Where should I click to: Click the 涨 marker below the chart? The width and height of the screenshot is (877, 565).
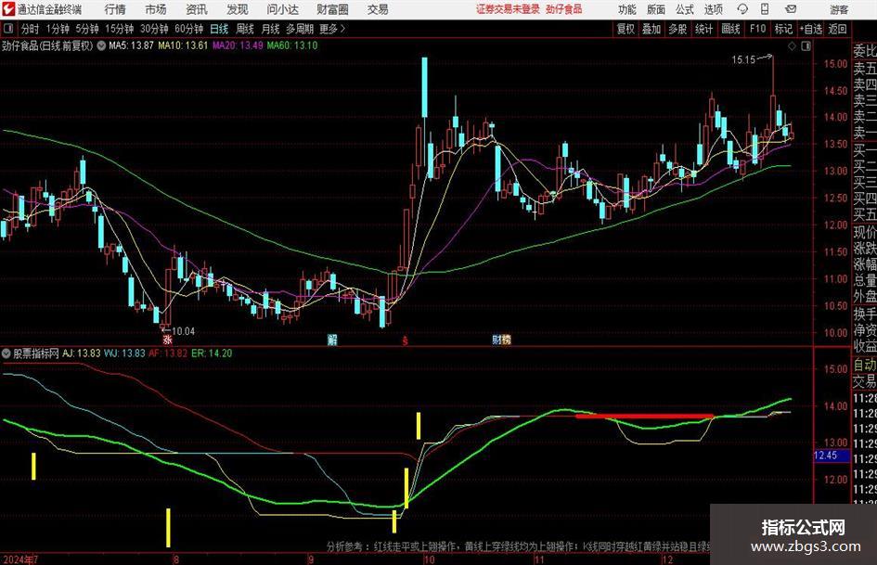coord(167,340)
